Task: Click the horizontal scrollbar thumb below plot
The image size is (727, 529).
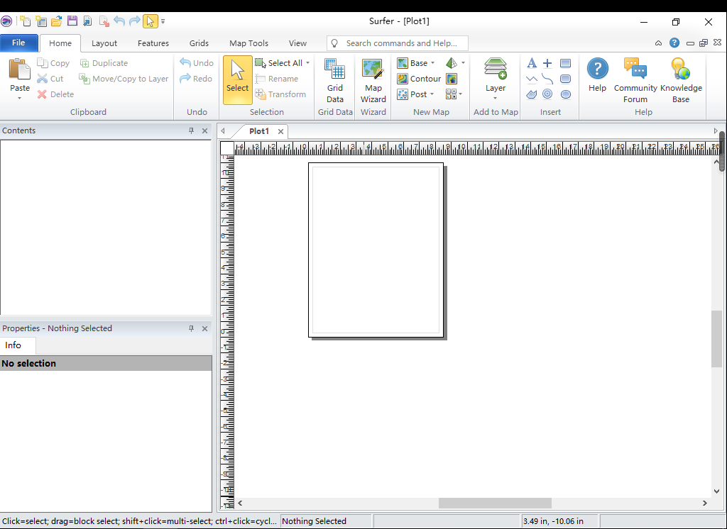Action: (x=495, y=503)
